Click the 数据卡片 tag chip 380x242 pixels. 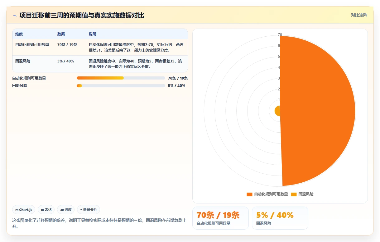(89, 210)
